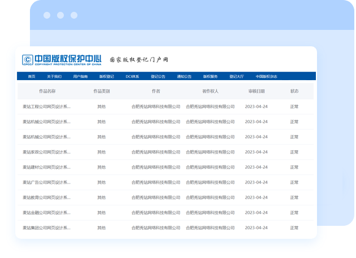Select 版权登记 in the navigation bar
Screen dimensions: 356x258
(x=106, y=76)
